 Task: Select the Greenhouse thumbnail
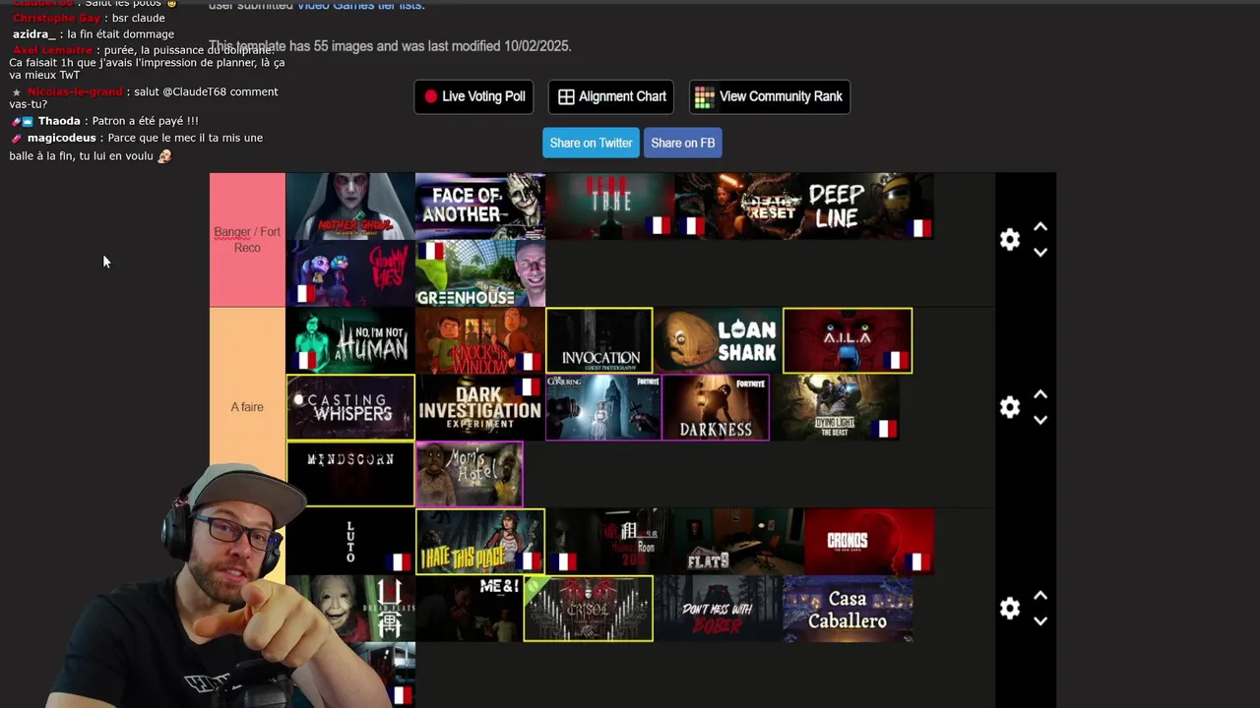(x=480, y=273)
